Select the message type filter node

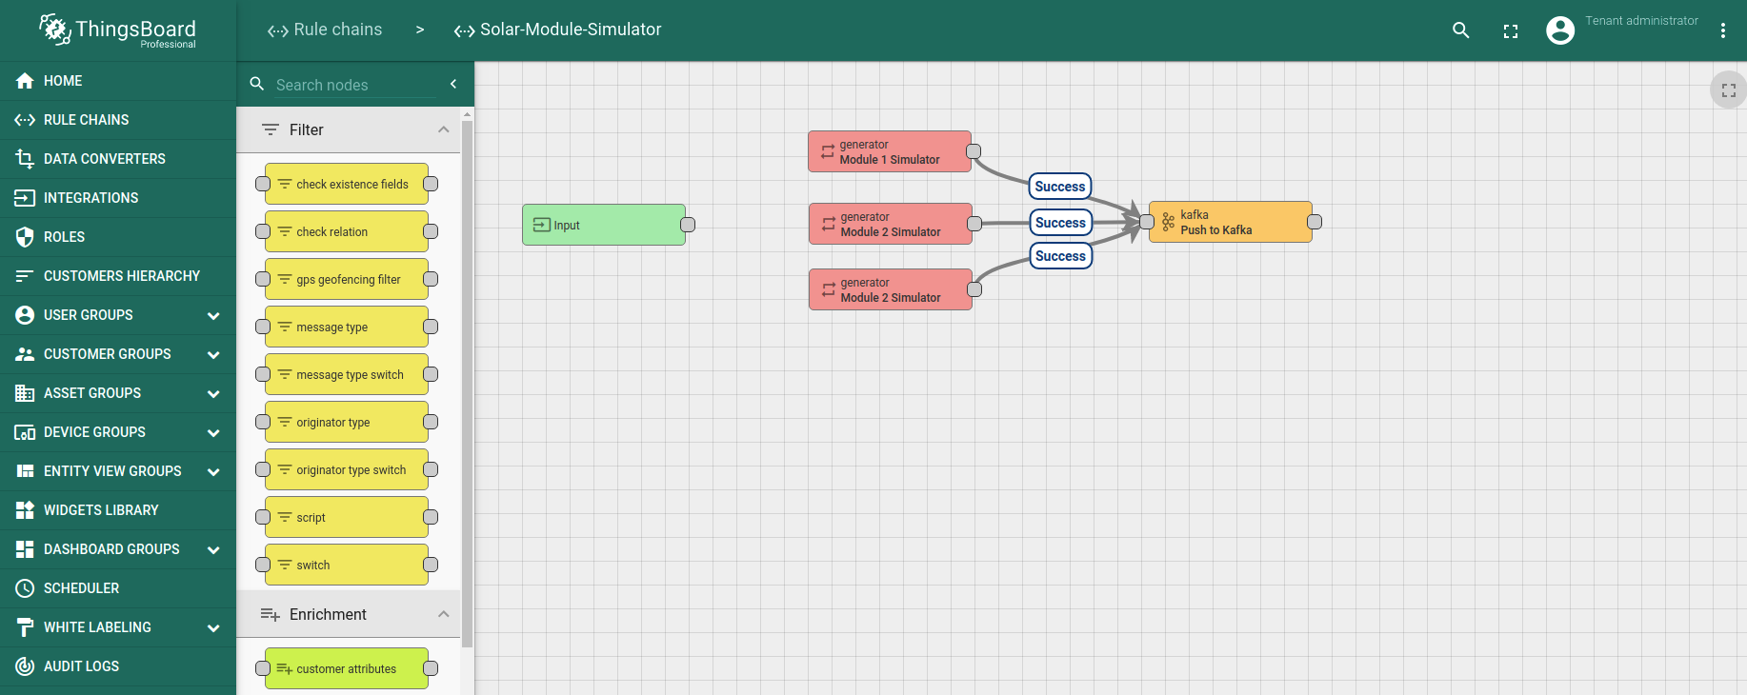(347, 327)
